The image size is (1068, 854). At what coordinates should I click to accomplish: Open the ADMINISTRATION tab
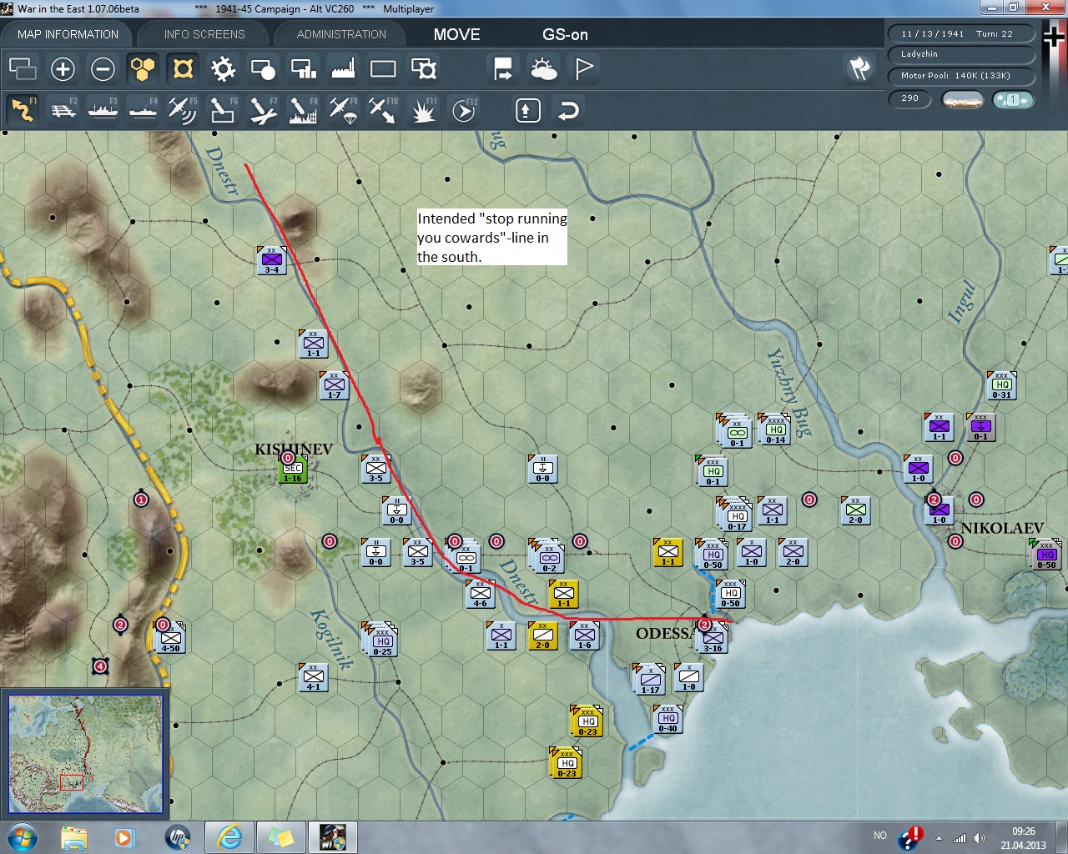[341, 34]
